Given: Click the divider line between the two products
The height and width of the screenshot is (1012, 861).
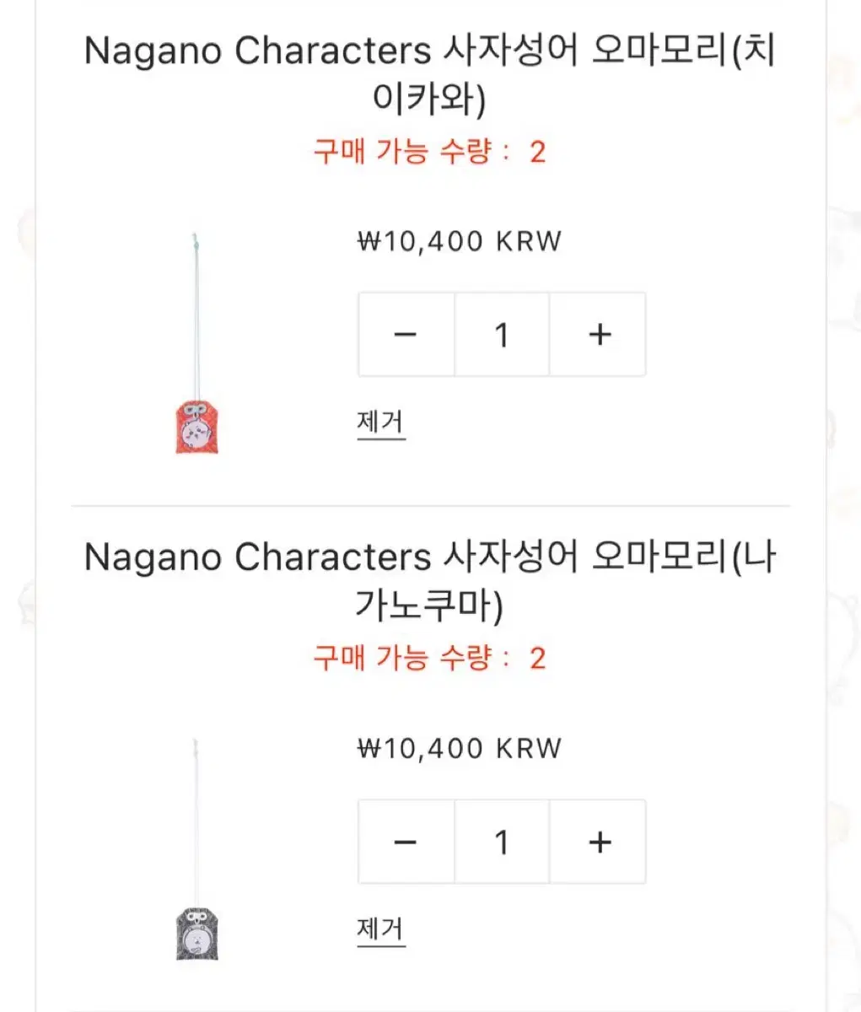Looking at the screenshot, I should click(x=430, y=506).
